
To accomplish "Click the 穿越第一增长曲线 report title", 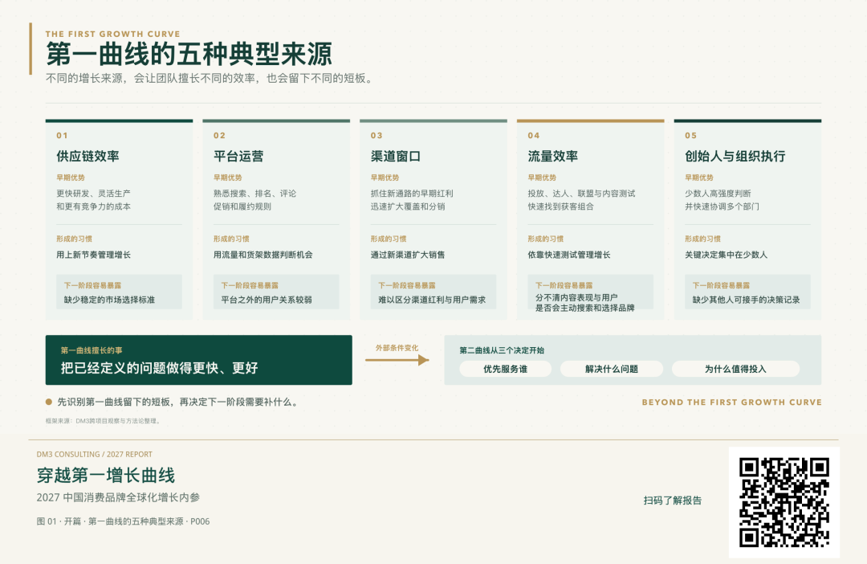I will [106, 476].
